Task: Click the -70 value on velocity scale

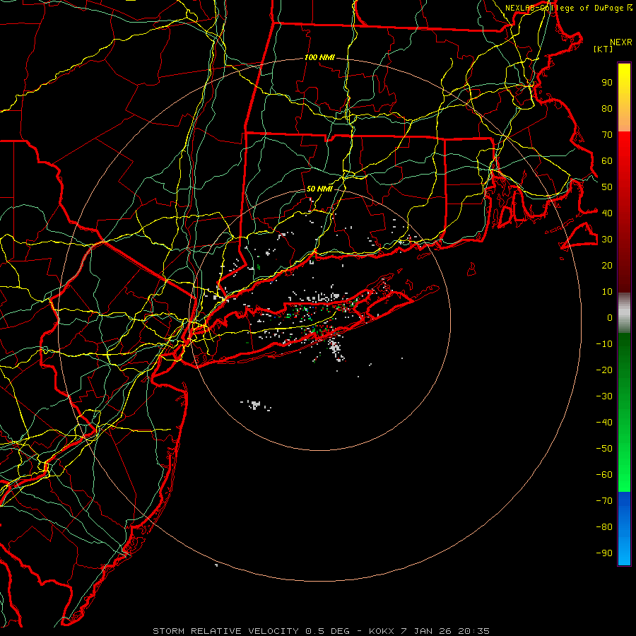Action: pyautogui.click(x=604, y=501)
